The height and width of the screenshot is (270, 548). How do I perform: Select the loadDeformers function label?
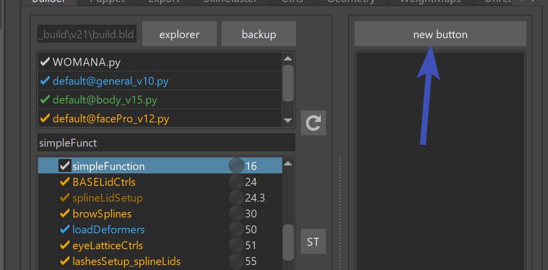[x=108, y=229]
